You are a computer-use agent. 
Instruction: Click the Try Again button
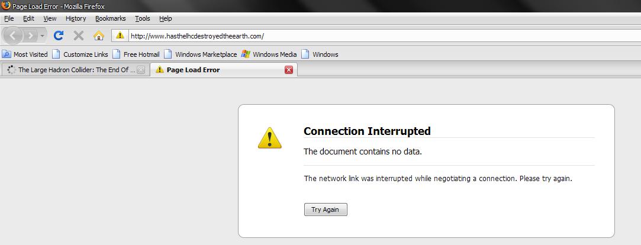pos(326,209)
